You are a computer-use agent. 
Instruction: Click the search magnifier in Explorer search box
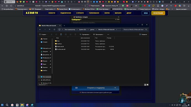146,30
